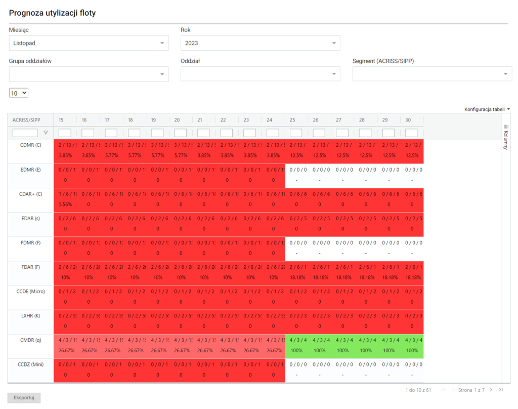Go to the next results page
Image resolution: width=518 pixels, height=409 pixels.
coord(491,390)
